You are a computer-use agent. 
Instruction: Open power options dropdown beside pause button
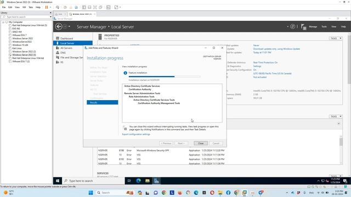pos(50,7)
